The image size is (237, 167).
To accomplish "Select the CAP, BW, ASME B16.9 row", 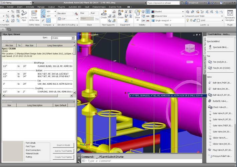I will pyautogui.click(x=38, y=84).
